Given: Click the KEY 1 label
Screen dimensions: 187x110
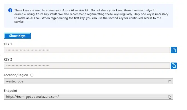Looking at the screenshot, I should (x=8, y=44).
